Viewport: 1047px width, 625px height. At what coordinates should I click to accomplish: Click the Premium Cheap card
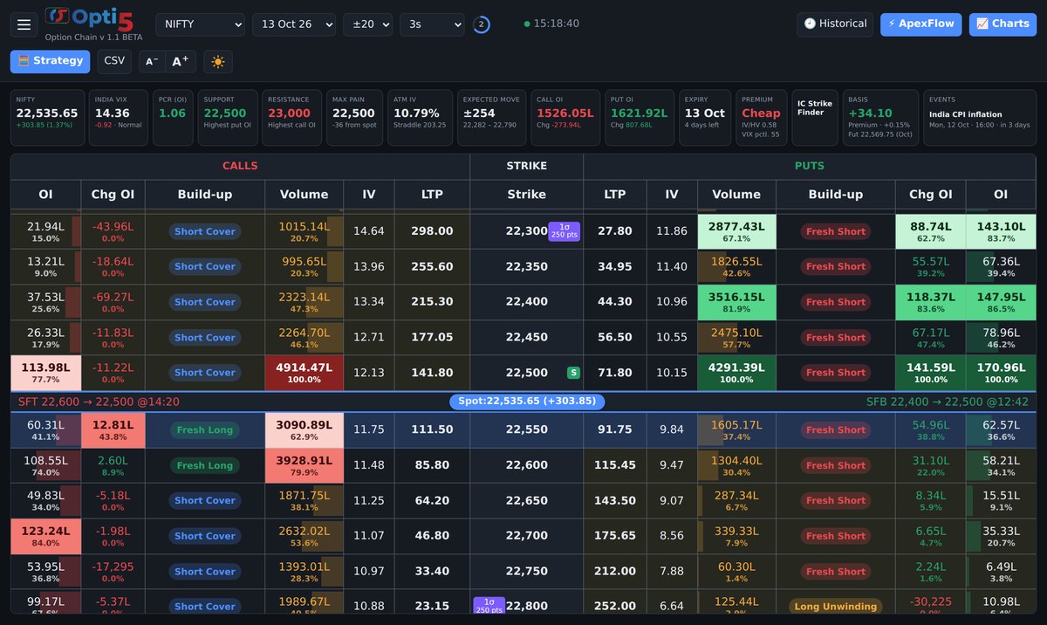pyautogui.click(x=762, y=118)
